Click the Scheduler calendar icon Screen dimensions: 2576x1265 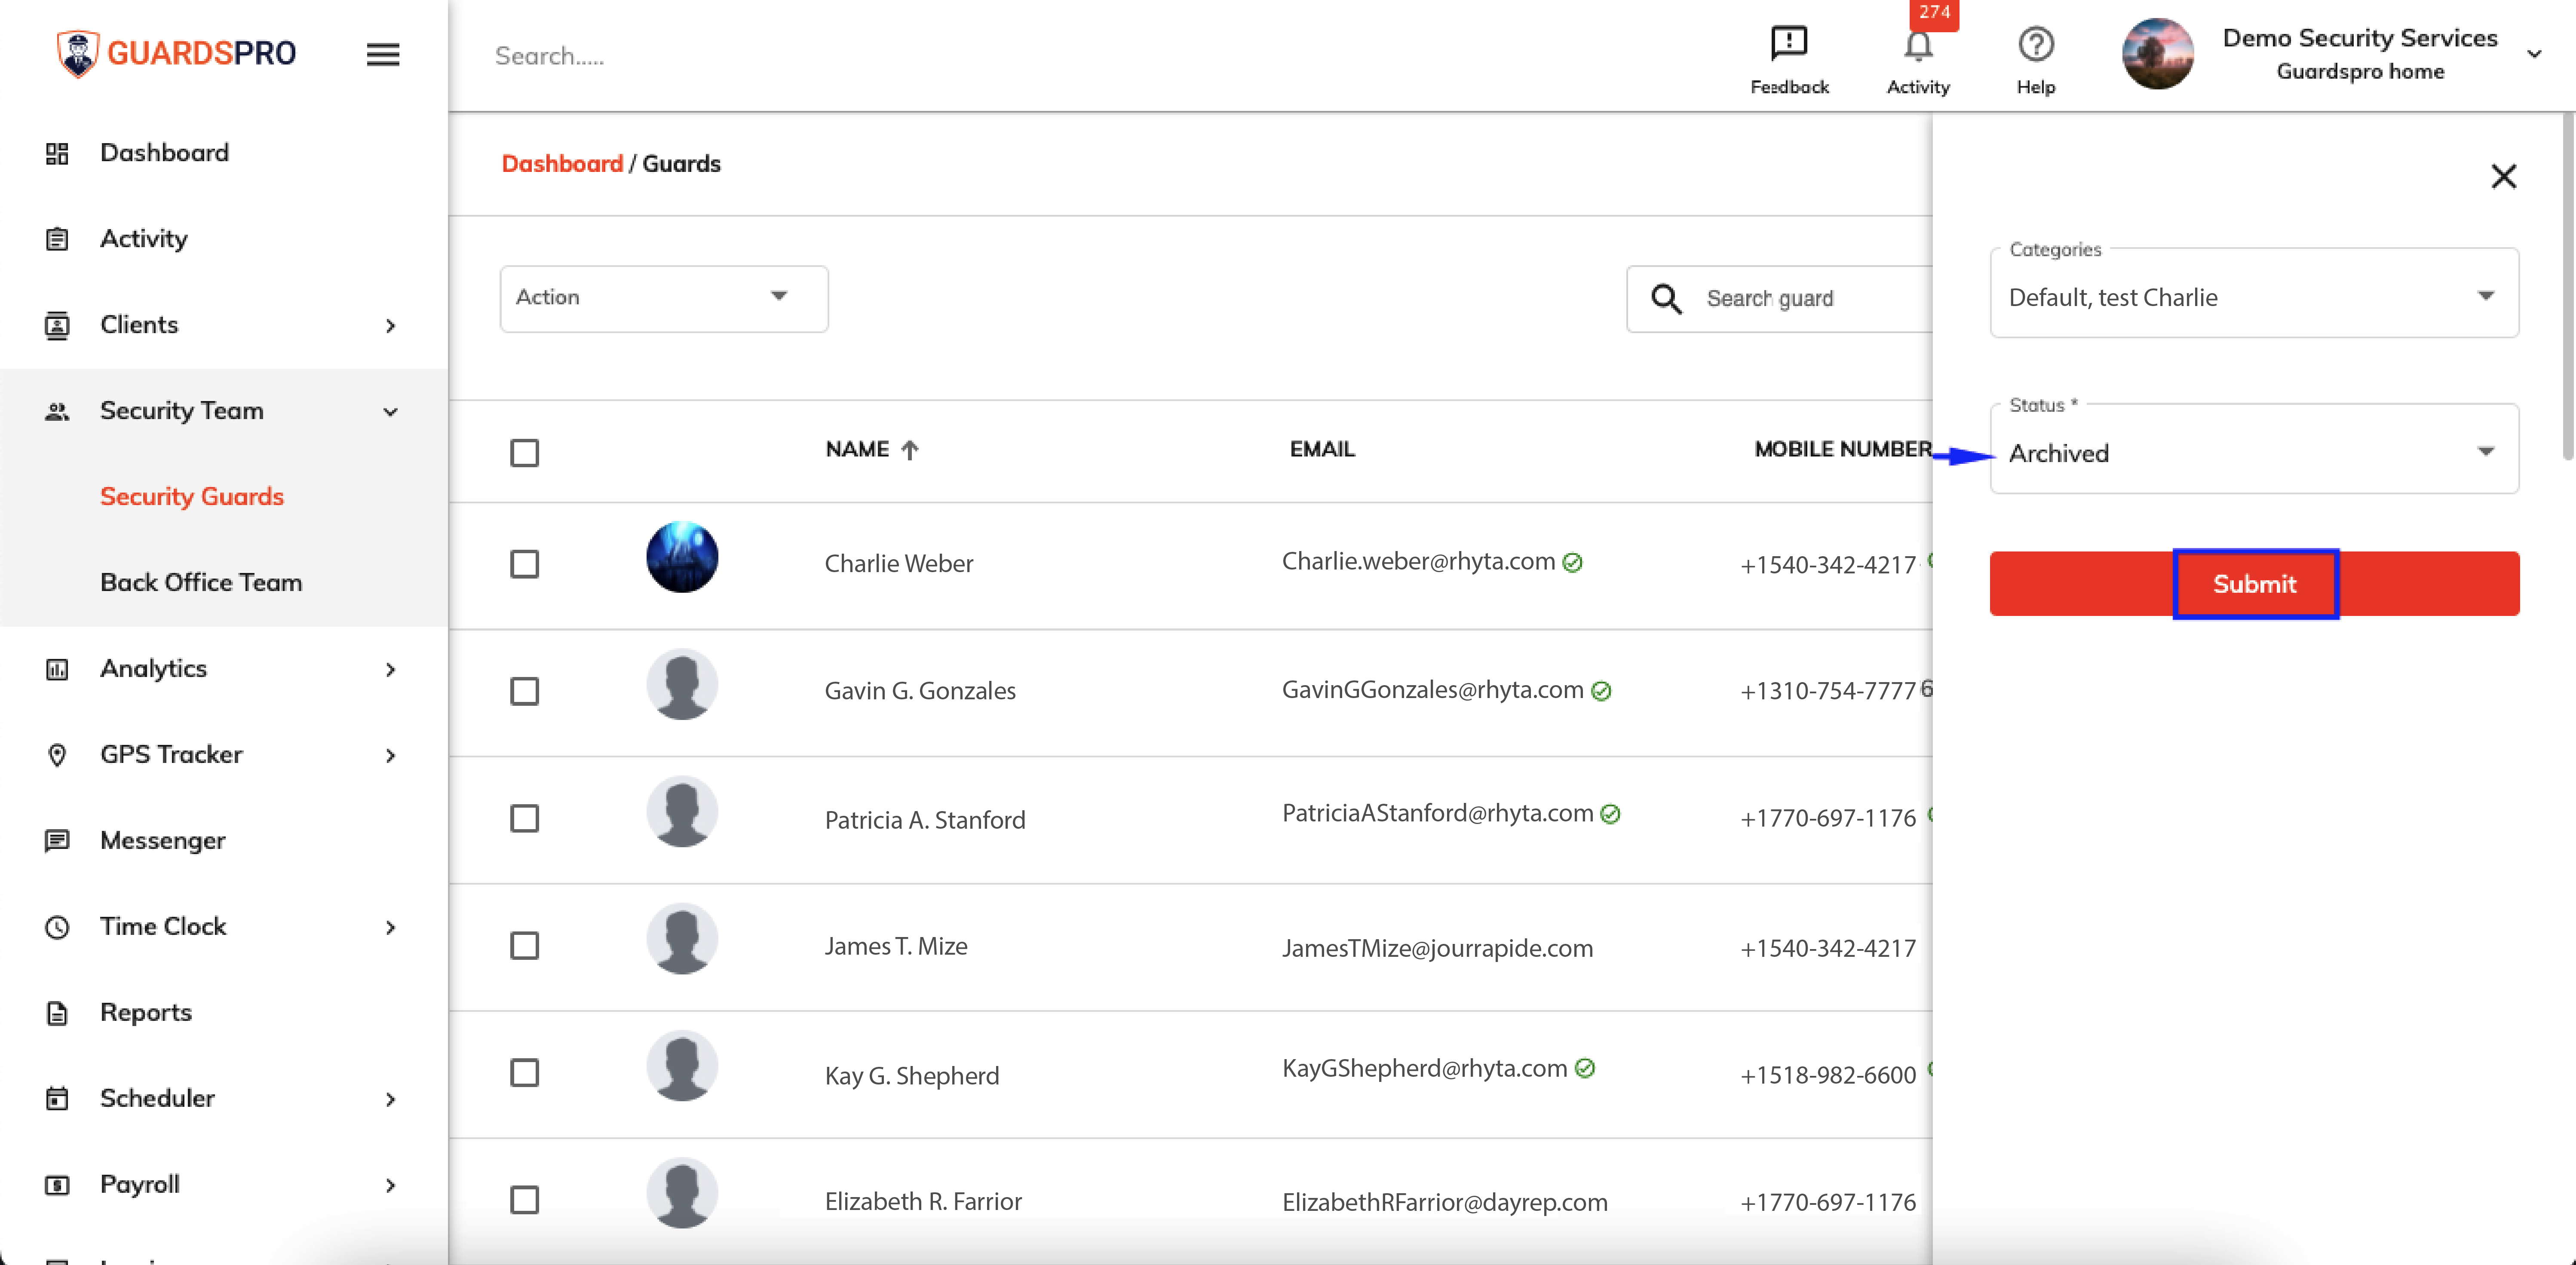57,1099
